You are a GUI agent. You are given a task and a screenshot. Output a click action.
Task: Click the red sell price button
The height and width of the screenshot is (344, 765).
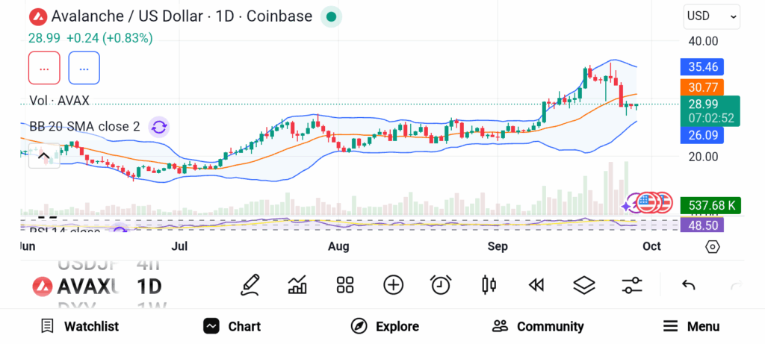point(44,69)
